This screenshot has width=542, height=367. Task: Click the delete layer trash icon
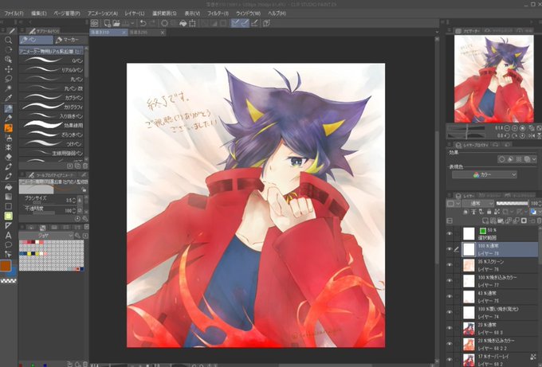pyautogui.click(x=539, y=221)
